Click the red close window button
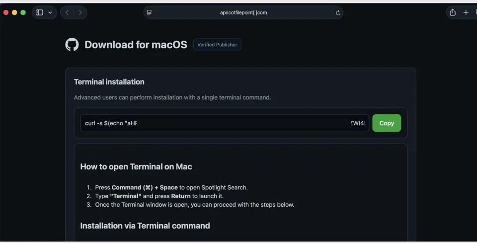Screen dimensions: 477x243 pos(6,12)
